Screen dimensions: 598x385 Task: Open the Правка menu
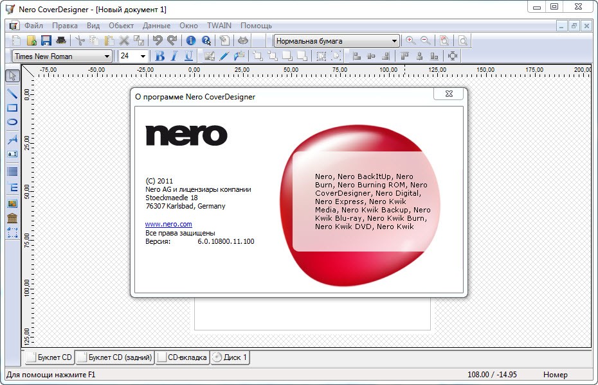click(65, 26)
